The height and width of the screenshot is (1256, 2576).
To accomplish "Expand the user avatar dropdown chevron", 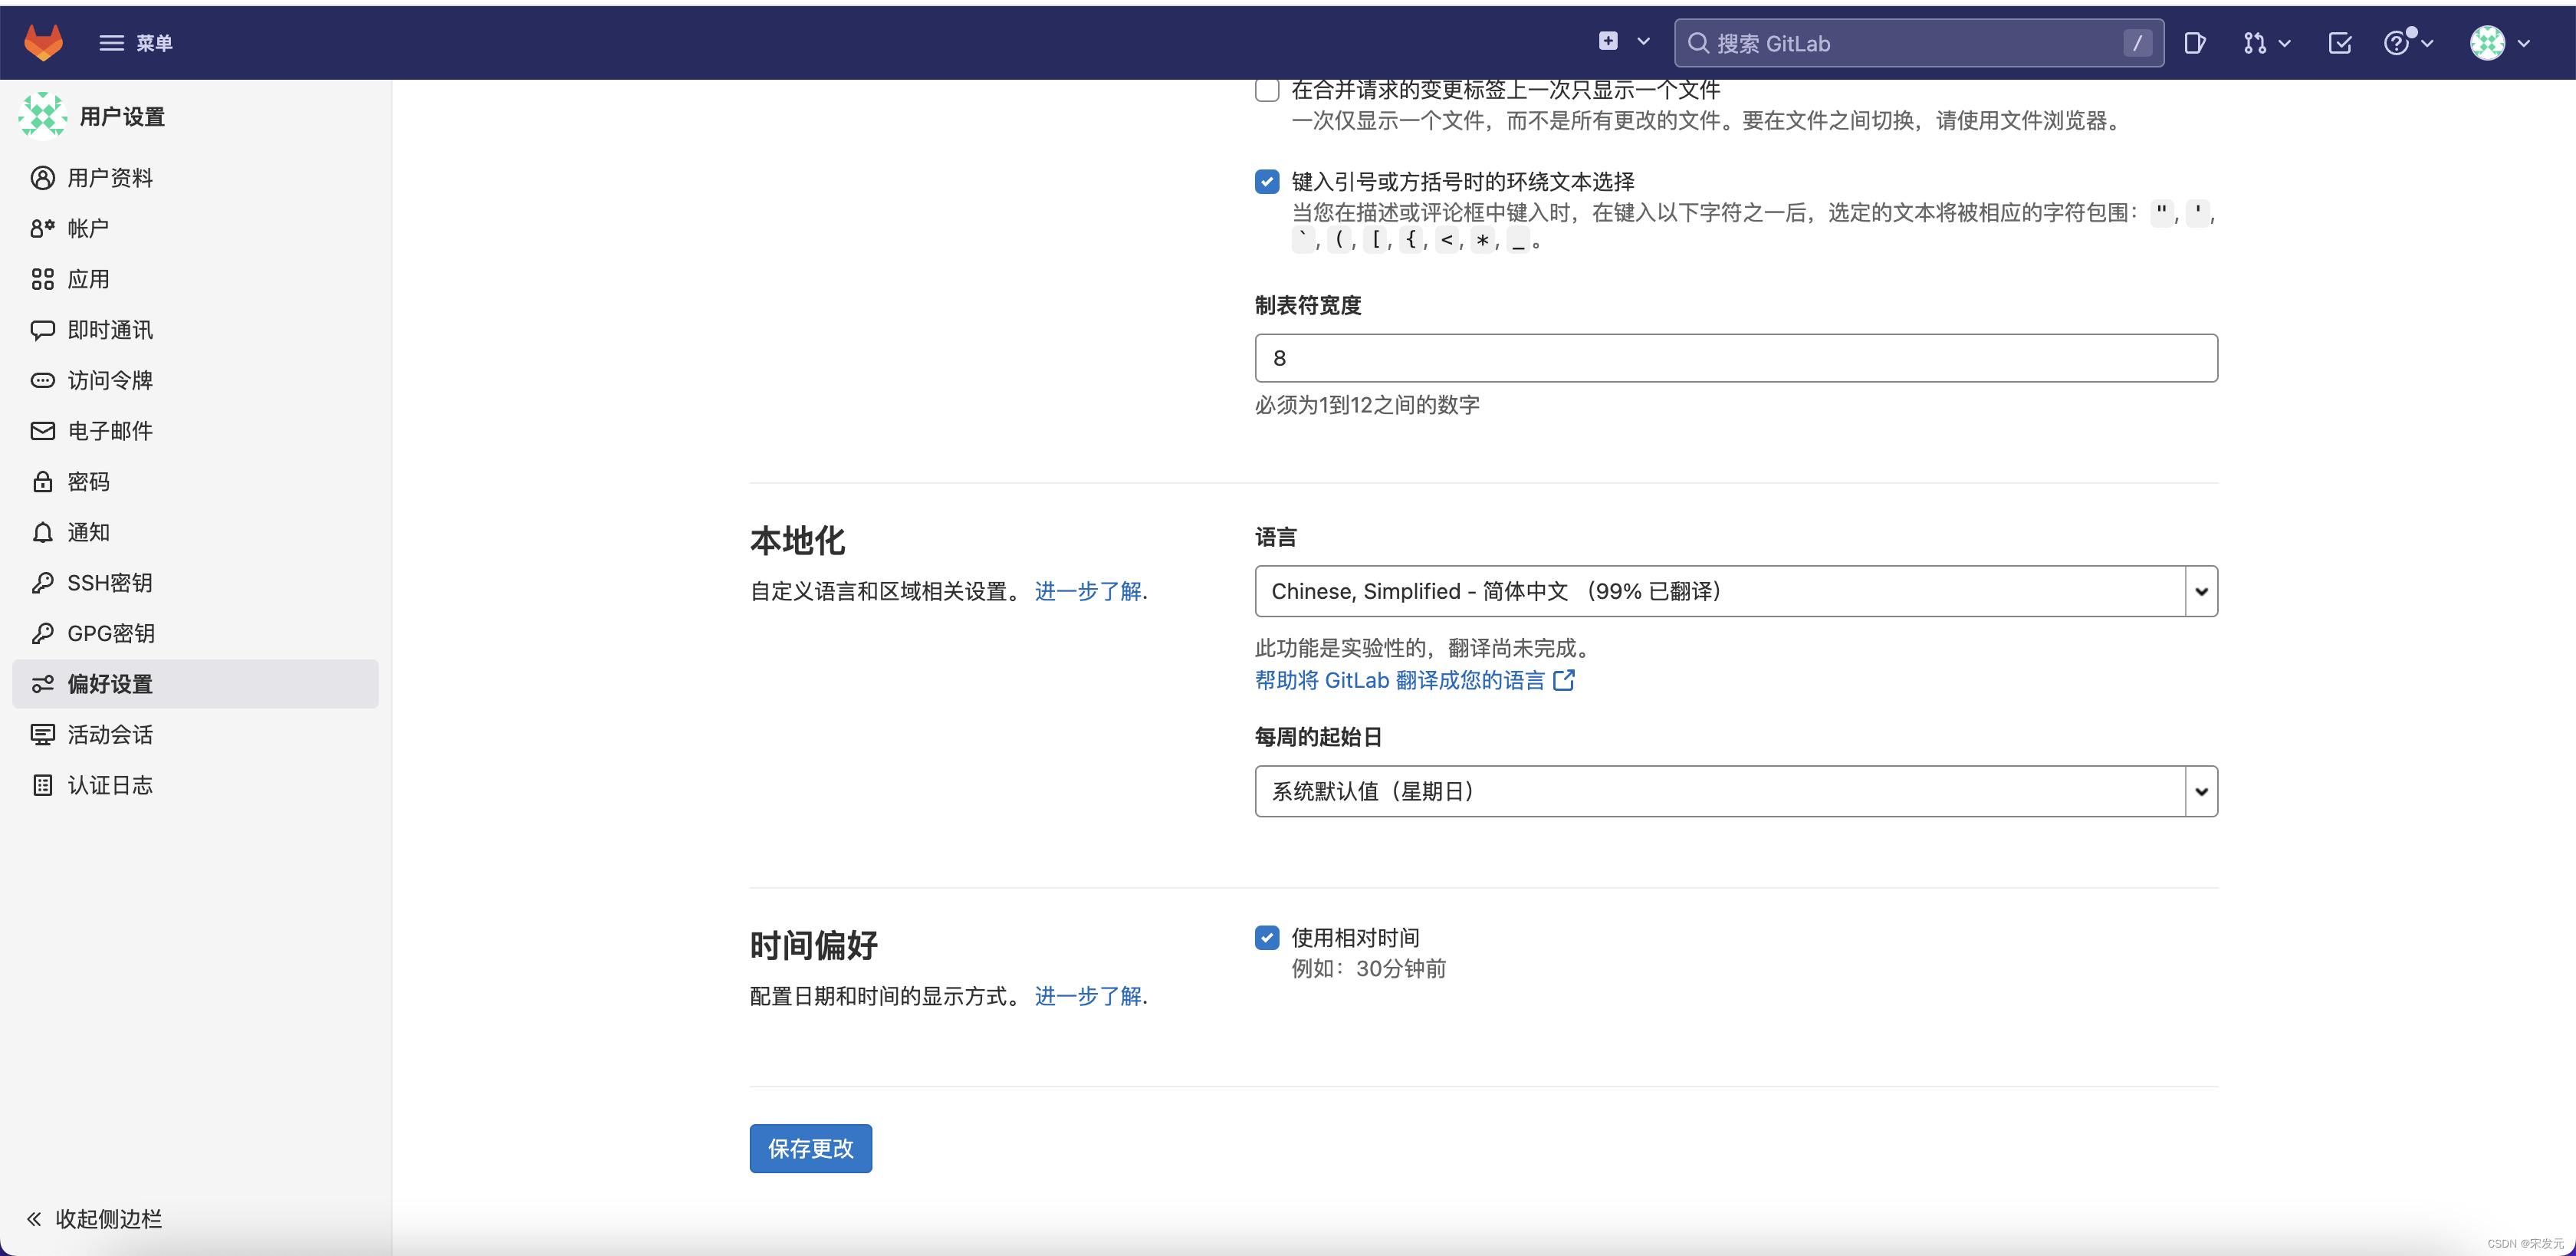I will [x=2524, y=44].
